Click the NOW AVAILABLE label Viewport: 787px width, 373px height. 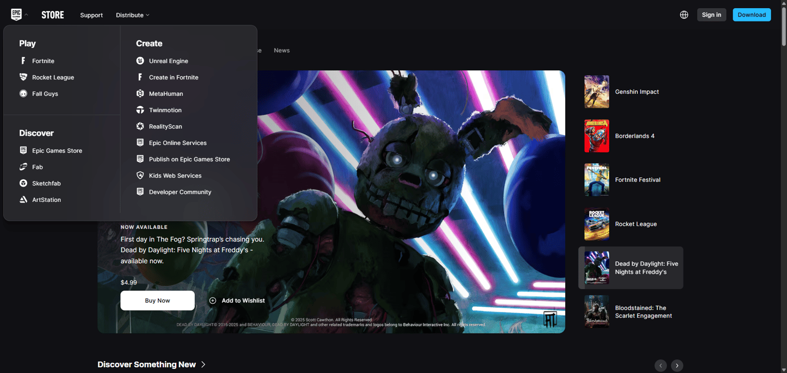coord(144,227)
